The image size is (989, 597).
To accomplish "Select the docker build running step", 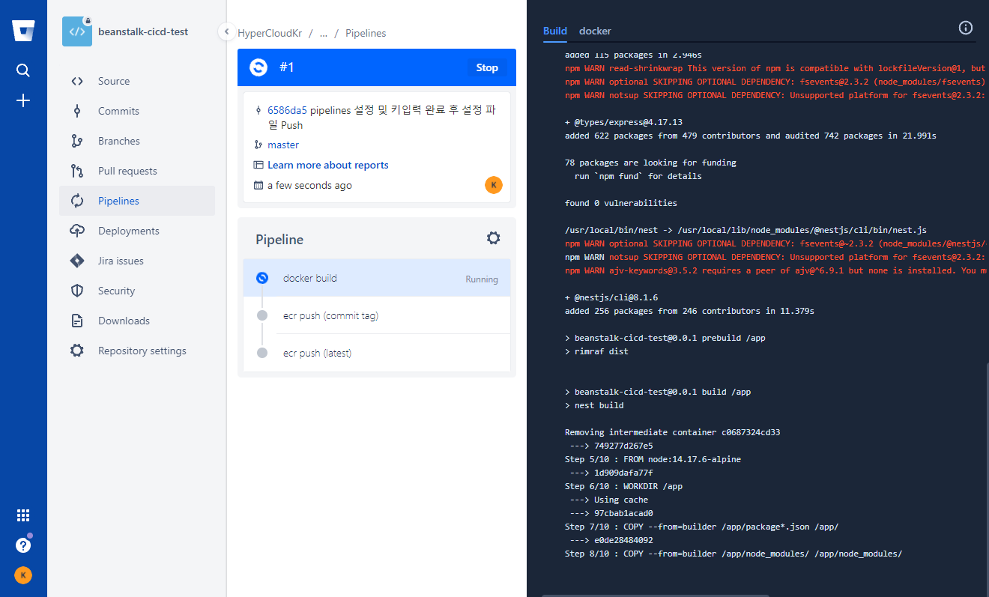I will (x=377, y=278).
